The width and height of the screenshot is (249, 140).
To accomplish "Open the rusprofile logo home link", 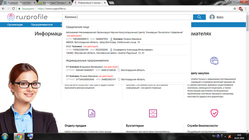I will point(27,17).
